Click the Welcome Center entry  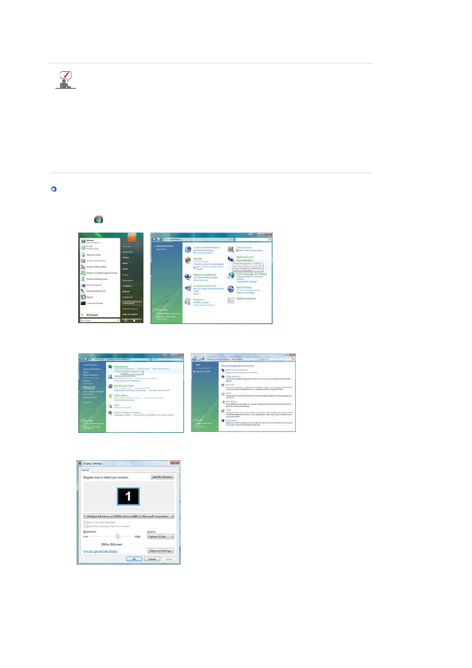click(91, 255)
